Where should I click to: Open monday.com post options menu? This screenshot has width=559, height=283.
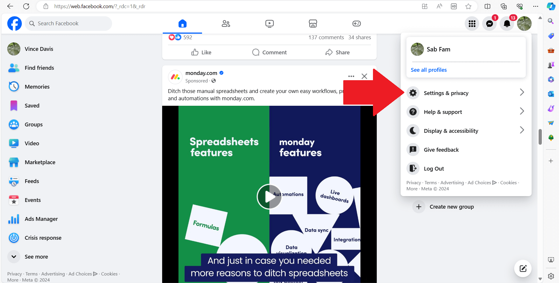[x=351, y=76]
